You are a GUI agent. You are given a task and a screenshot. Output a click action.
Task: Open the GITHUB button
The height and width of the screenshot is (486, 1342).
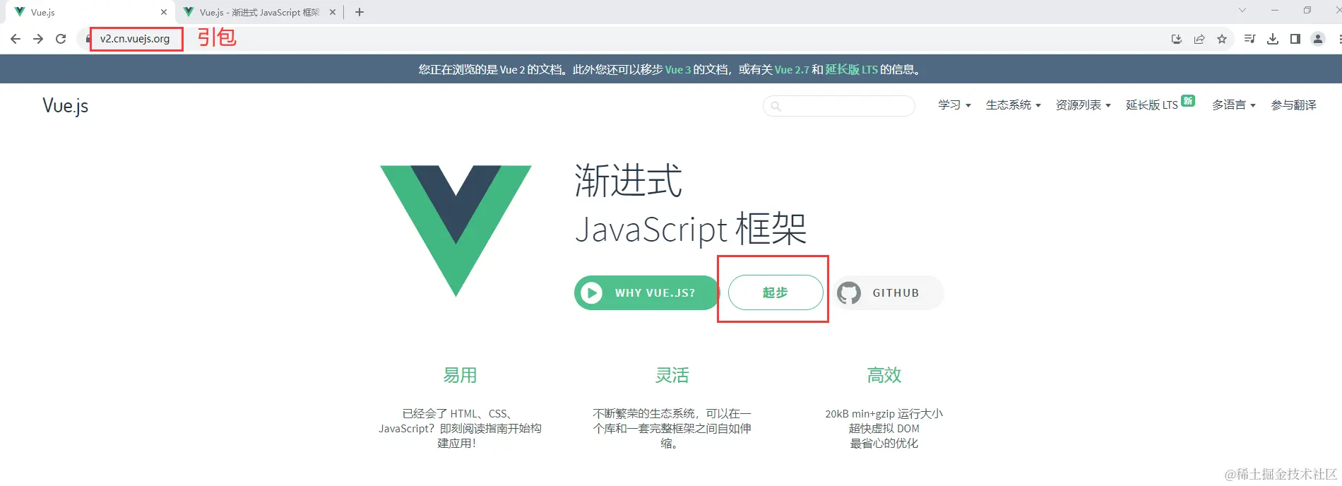click(x=889, y=292)
